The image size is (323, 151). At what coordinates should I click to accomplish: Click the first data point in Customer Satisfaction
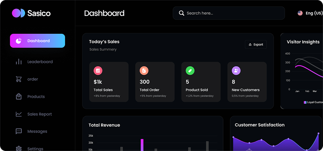point(233,137)
